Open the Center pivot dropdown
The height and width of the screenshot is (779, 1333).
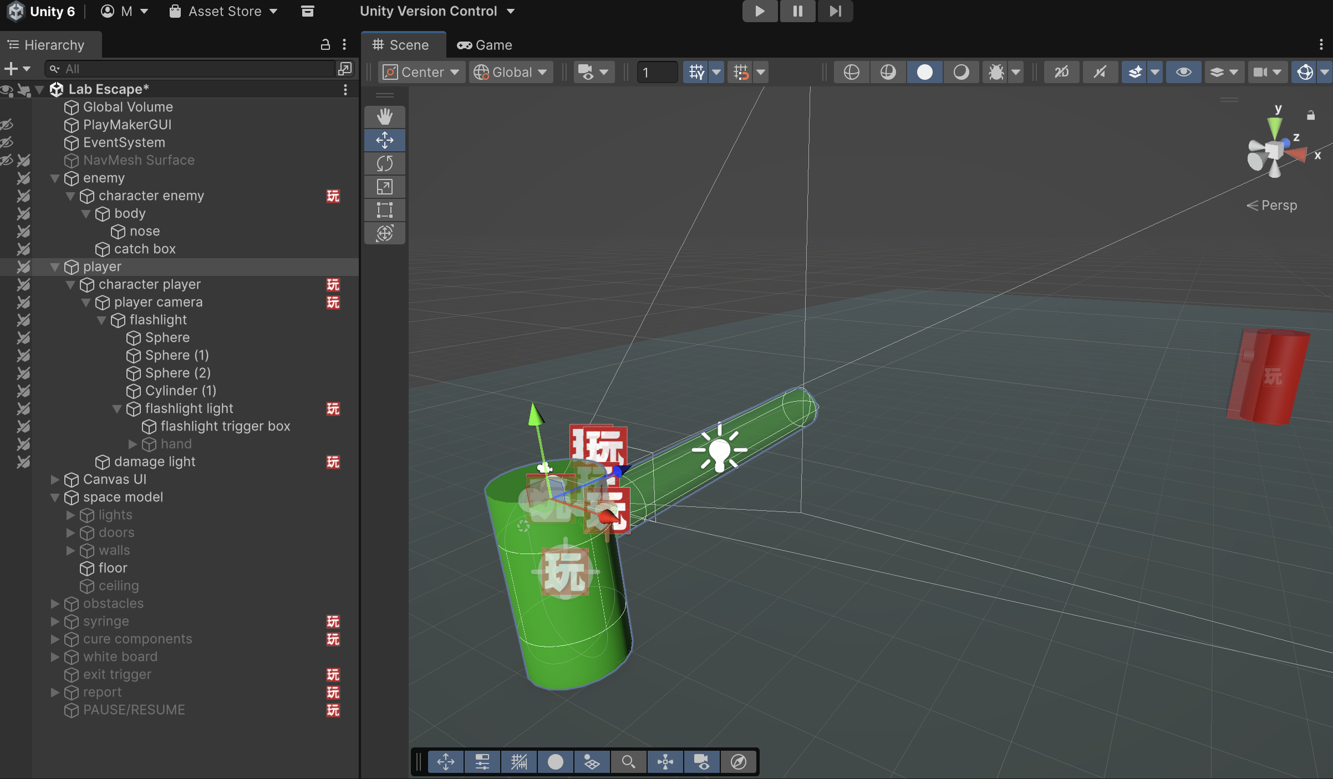pyautogui.click(x=421, y=72)
